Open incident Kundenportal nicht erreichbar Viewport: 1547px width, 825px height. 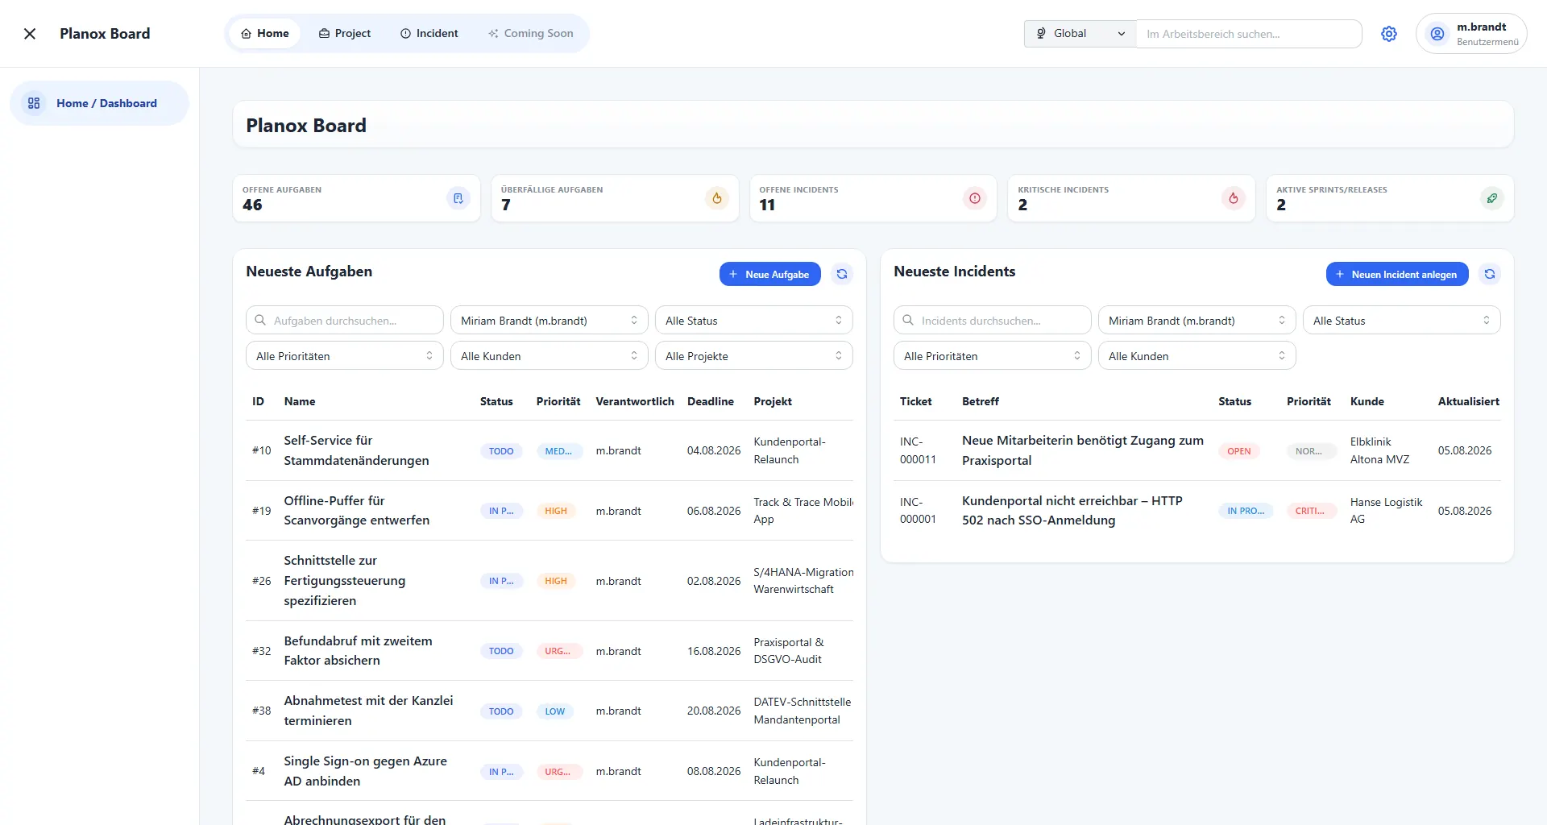[x=1072, y=510]
